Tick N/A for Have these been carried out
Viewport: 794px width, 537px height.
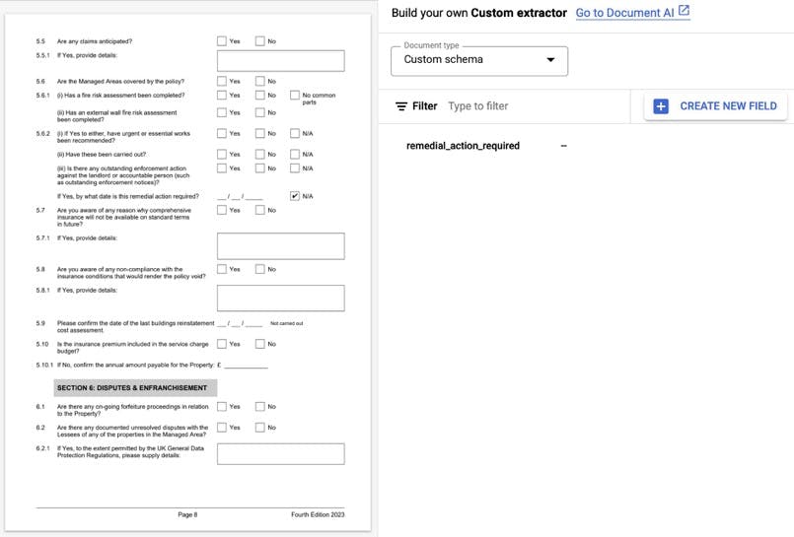pos(295,155)
